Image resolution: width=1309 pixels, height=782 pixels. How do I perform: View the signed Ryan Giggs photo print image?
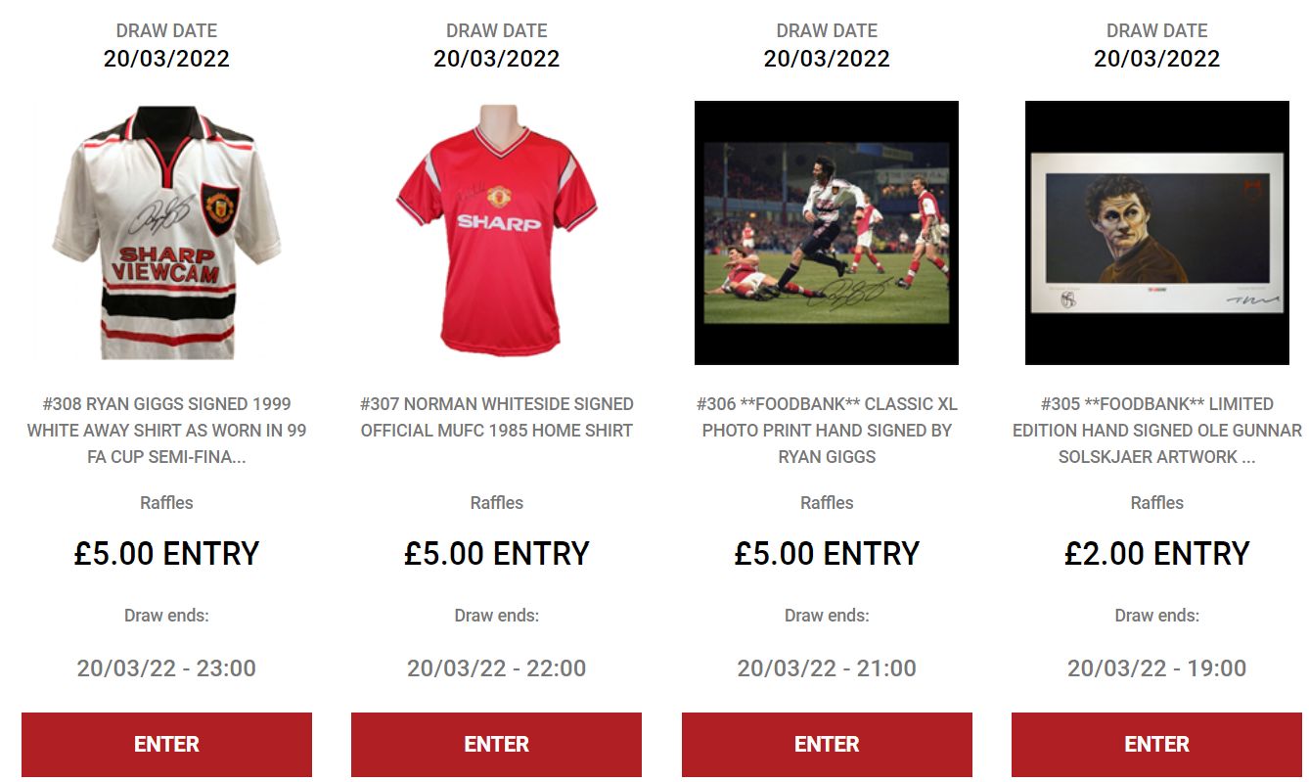click(x=827, y=233)
